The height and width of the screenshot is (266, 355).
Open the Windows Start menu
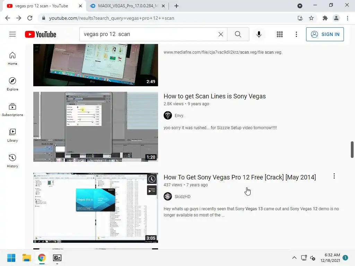click(x=11, y=258)
